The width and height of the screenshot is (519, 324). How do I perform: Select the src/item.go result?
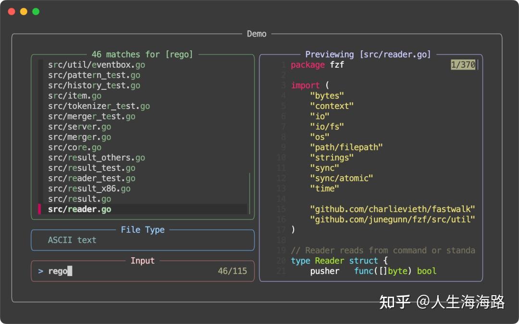tap(74, 96)
